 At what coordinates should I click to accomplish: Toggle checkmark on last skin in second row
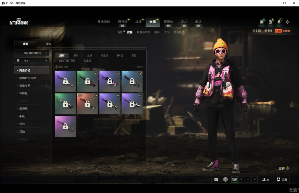140,96
